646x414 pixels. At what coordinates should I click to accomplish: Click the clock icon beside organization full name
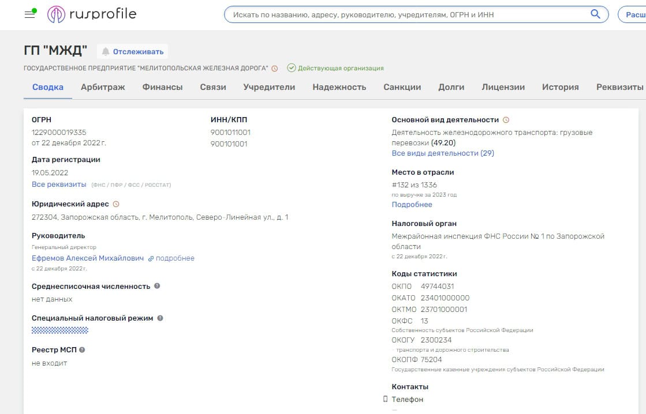click(275, 68)
